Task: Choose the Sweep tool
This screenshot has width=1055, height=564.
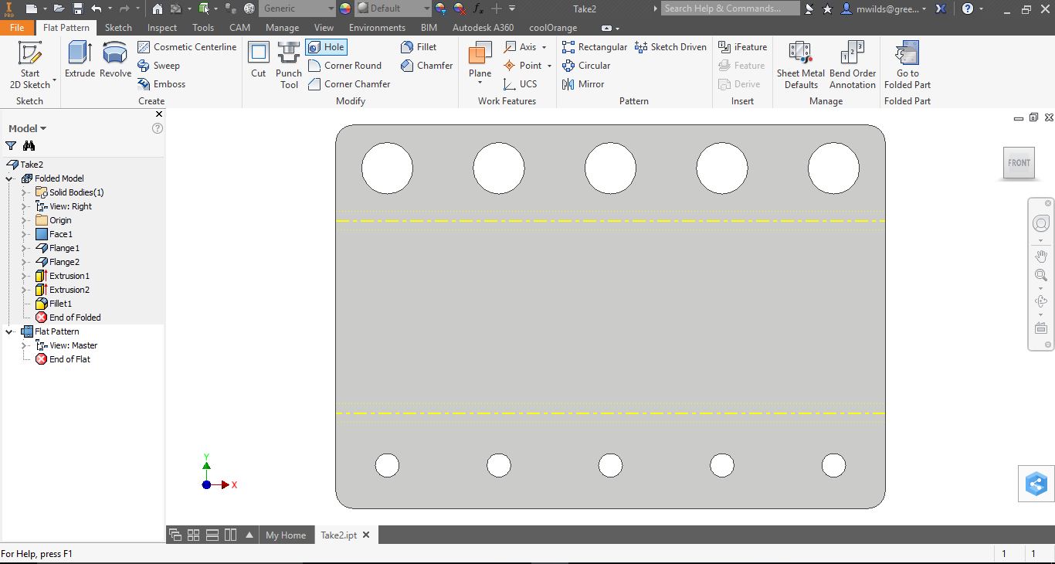Action: (x=158, y=66)
